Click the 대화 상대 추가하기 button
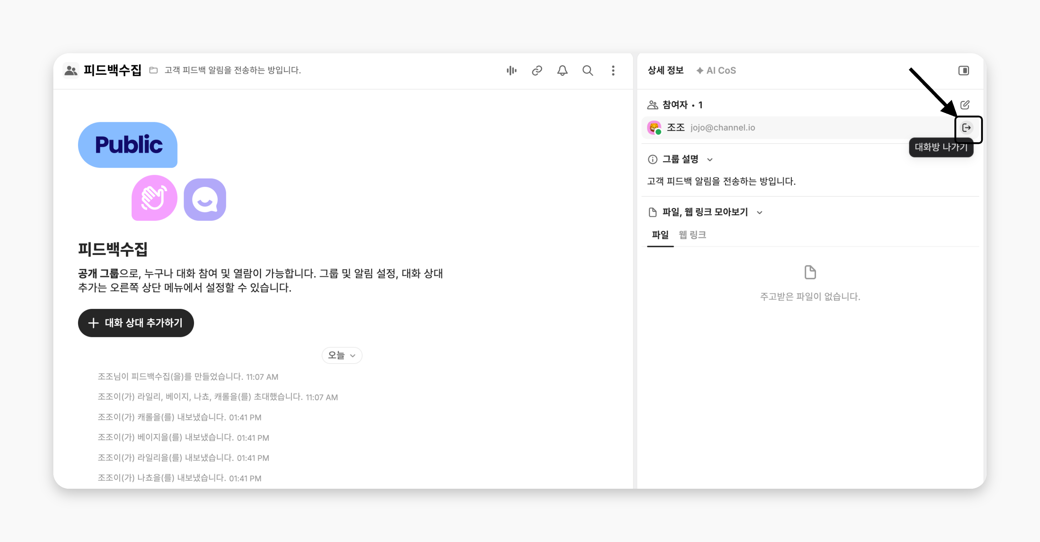1040x542 pixels. point(136,323)
